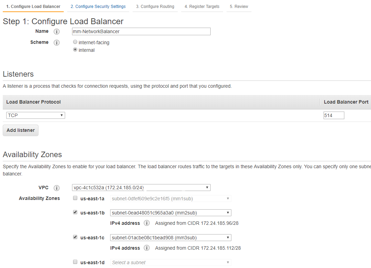Click the info icon next to Name

(x=57, y=31)
